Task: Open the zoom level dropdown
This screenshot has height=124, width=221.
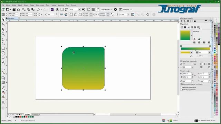Action: tap(79, 9)
